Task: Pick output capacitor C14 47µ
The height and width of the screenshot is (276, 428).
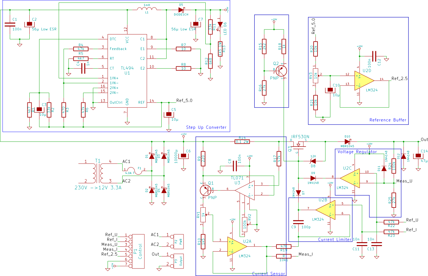Action: [418, 156]
